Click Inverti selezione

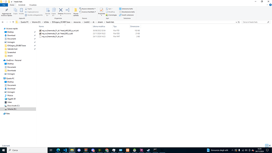tap(126, 15)
